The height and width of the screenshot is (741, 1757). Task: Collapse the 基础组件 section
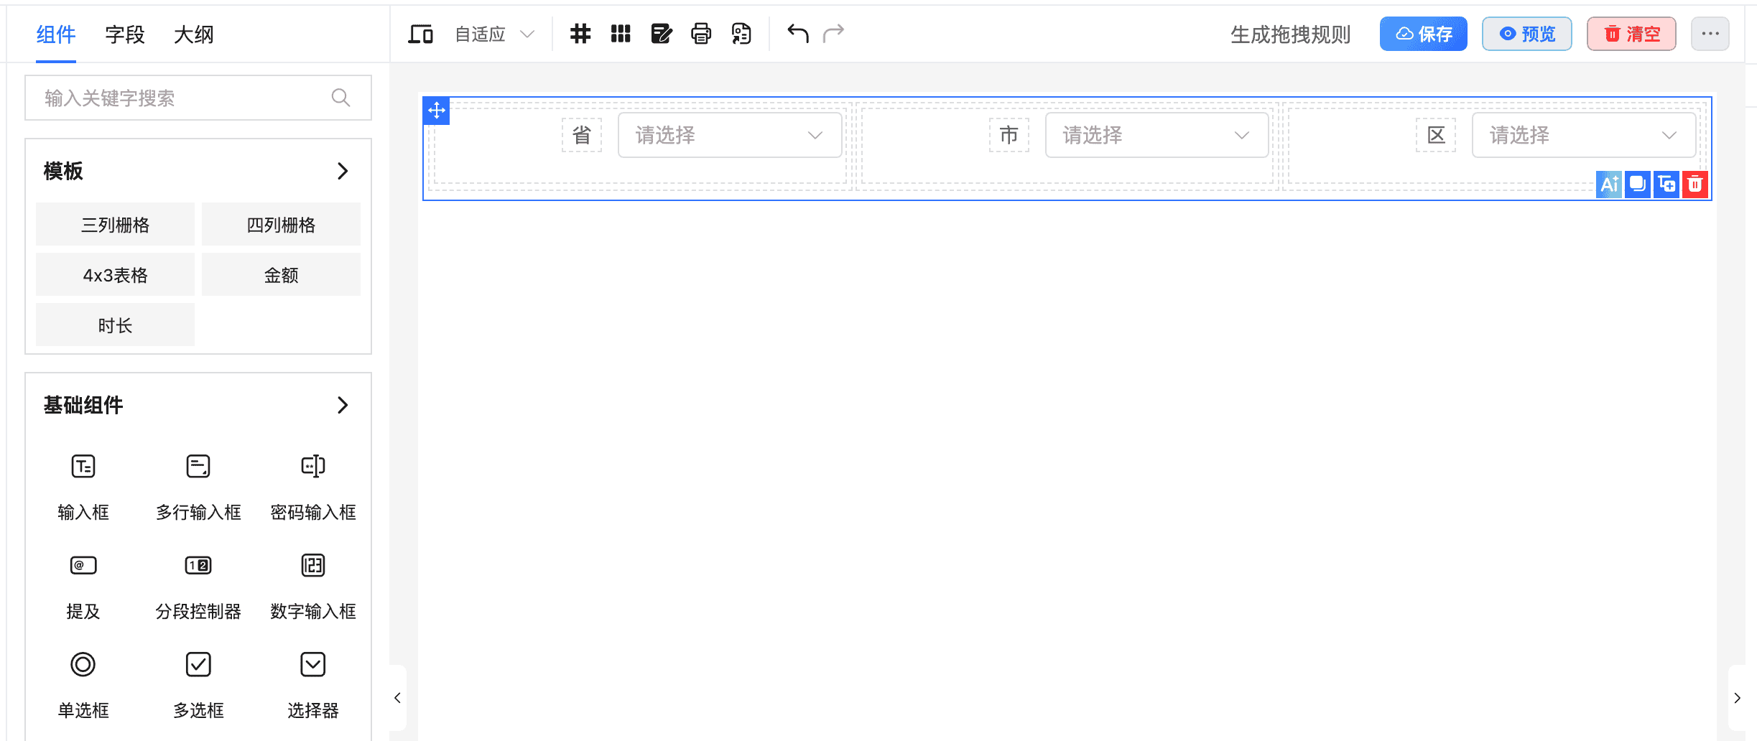(343, 405)
